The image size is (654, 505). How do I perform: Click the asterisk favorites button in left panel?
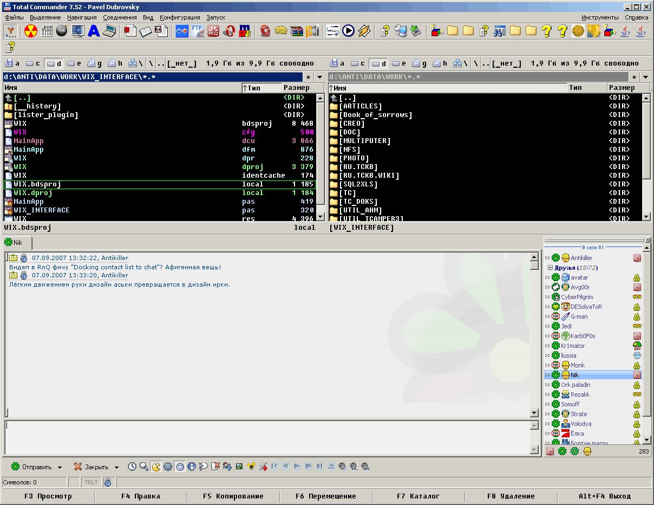309,77
